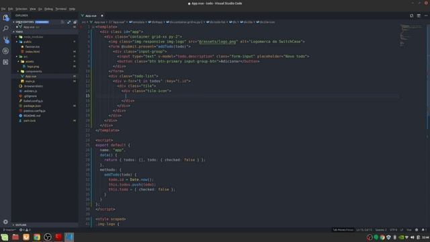Open the Edit menu
The image size is (430, 242).
[x=11, y=9]
